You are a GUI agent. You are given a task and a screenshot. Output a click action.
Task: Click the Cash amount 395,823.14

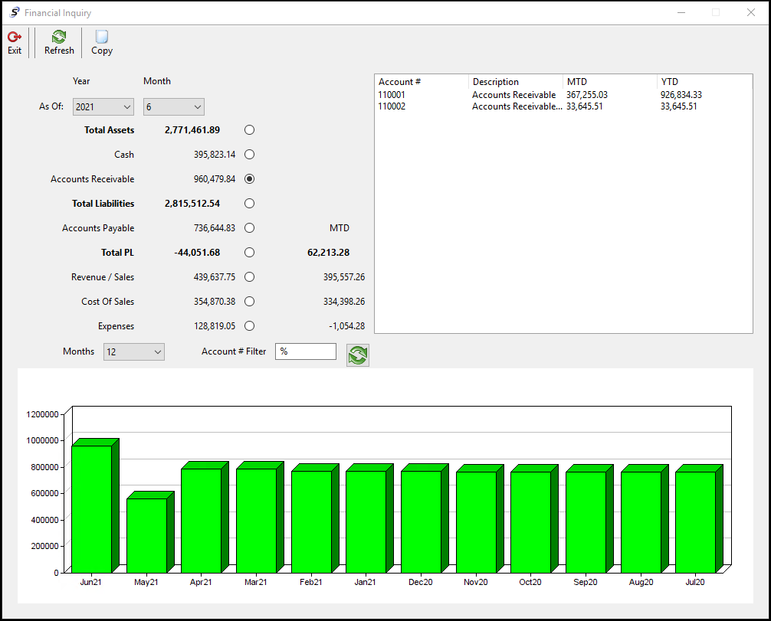(x=215, y=154)
